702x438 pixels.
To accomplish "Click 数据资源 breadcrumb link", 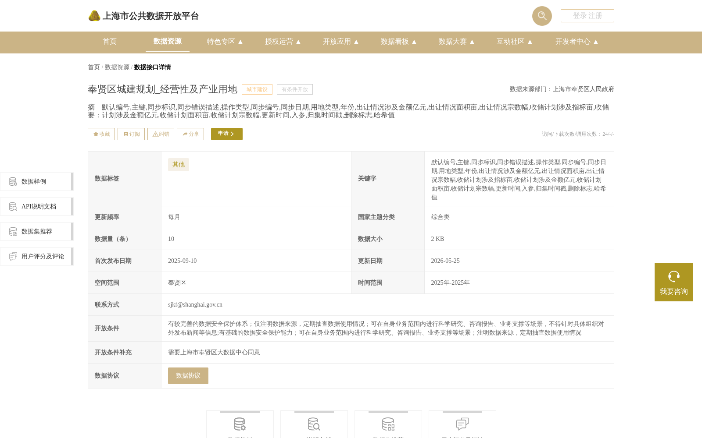I will pos(117,67).
